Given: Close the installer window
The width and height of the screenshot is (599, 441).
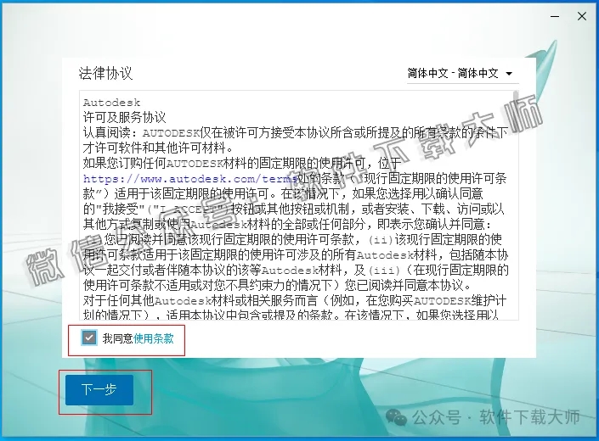Looking at the screenshot, I should tap(582, 16).
